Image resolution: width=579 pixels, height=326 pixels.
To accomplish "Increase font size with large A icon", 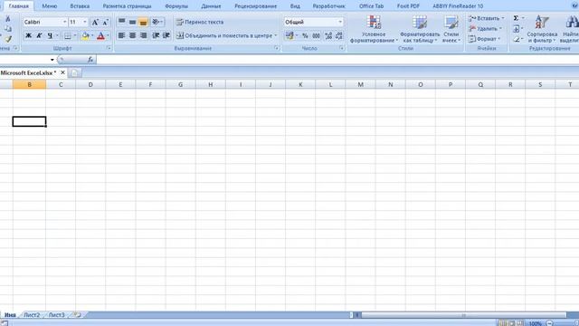I will (x=95, y=22).
